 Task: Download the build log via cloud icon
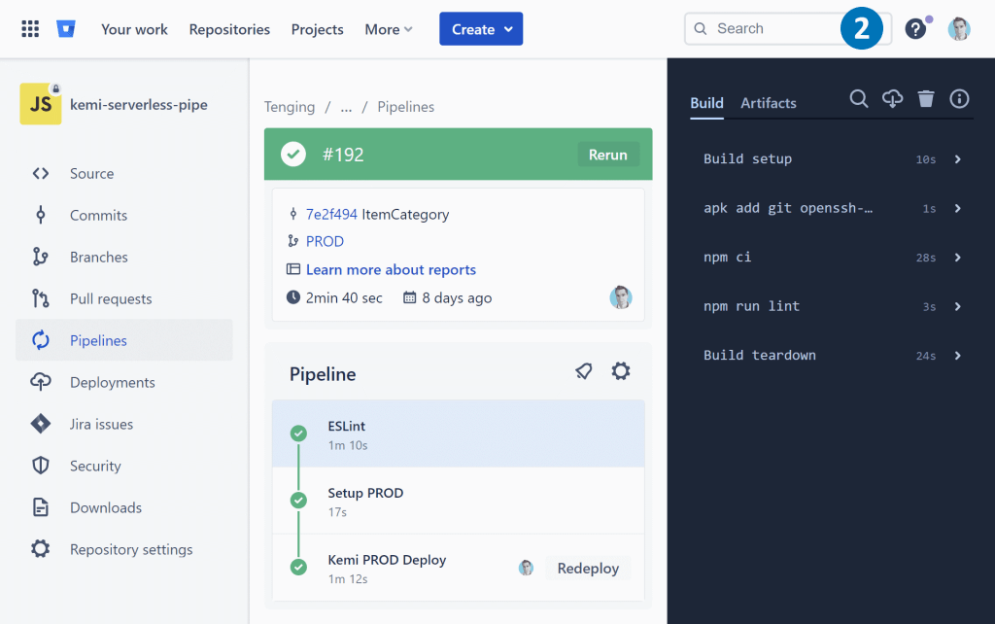tap(892, 99)
